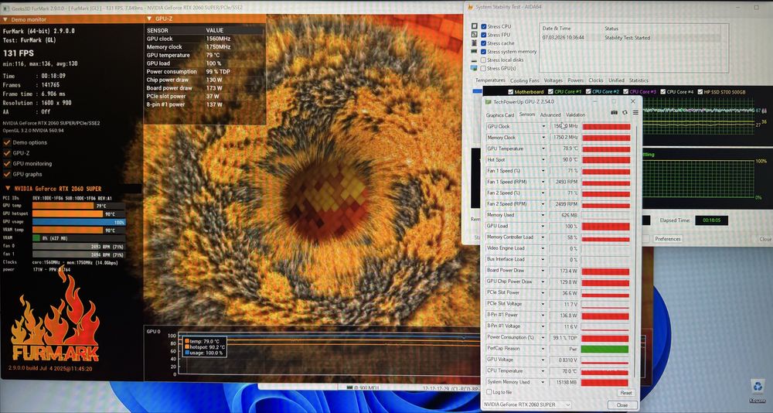773x413 pixels.
Task: Click the red GPU Load graph bar
Action: pos(605,227)
